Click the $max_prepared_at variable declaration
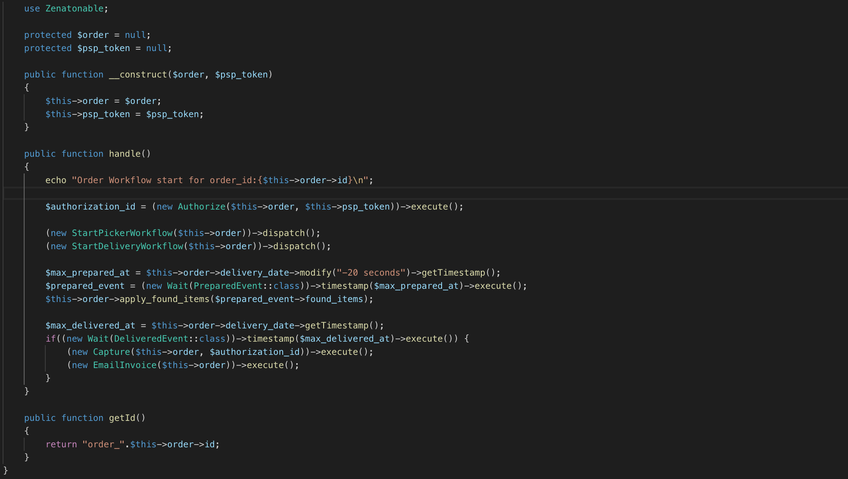848x479 pixels. (88, 273)
